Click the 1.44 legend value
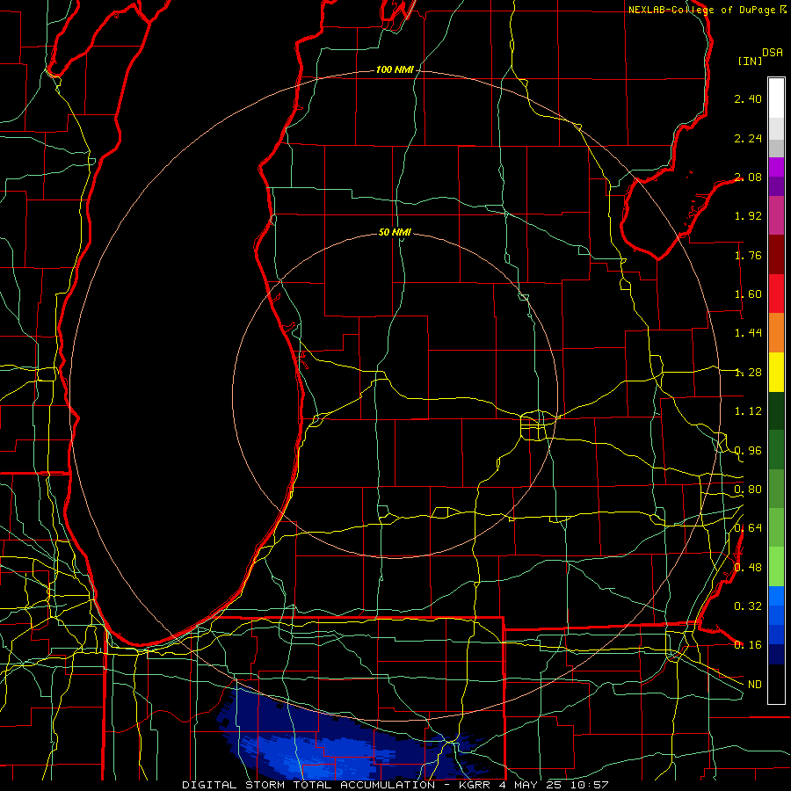Viewport: 791px width, 791px height. point(748,333)
